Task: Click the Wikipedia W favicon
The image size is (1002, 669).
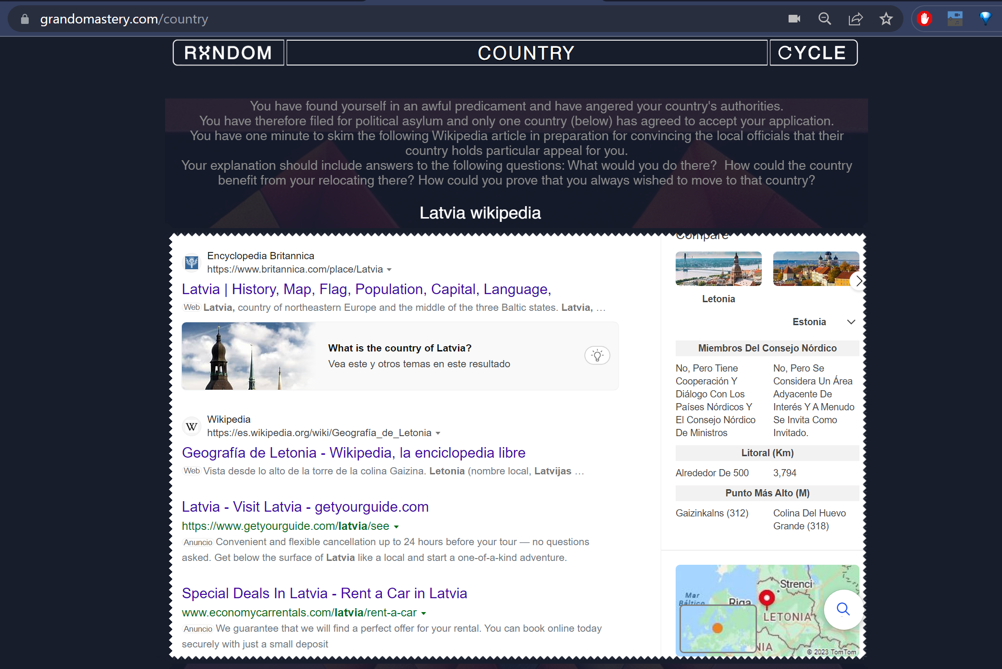Action: coord(192,426)
